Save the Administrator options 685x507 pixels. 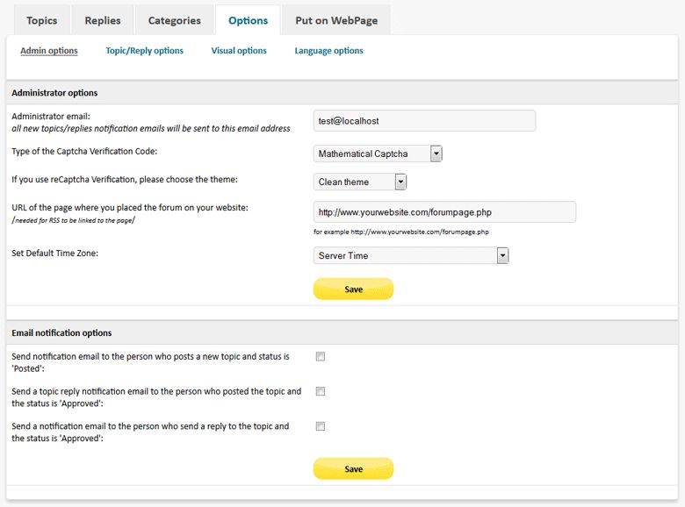353,289
